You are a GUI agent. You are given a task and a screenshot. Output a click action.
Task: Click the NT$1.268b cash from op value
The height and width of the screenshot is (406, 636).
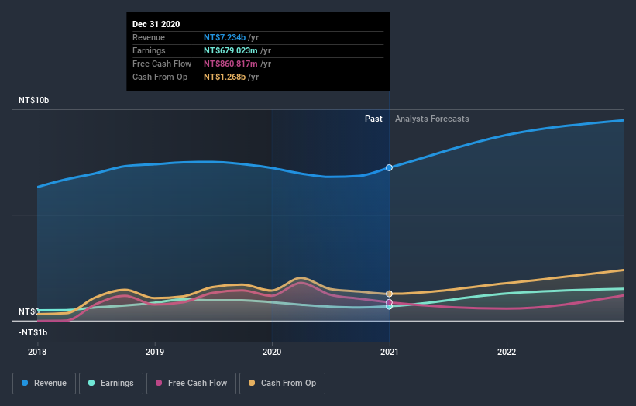coord(225,77)
